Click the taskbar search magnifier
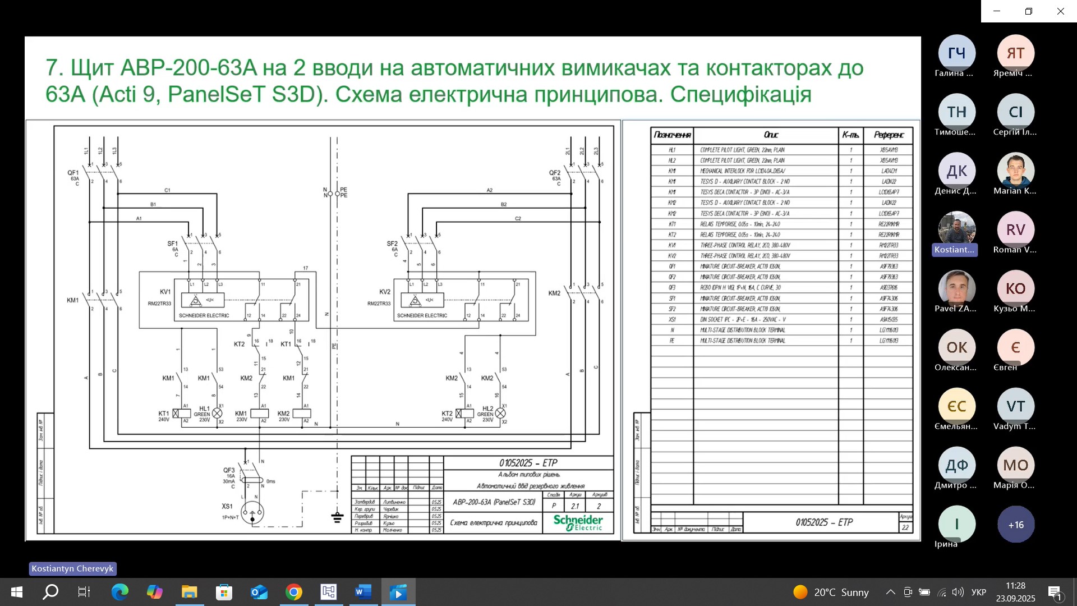The width and height of the screenshot is (1077, 606). pyautogui.click(x=50, y=592)
